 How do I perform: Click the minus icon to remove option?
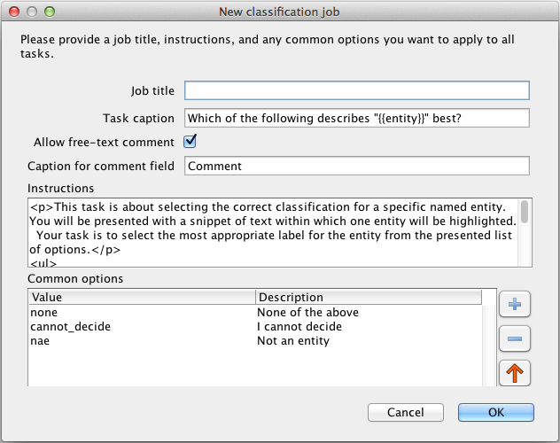pyautogui.click(x=515, y=338)
